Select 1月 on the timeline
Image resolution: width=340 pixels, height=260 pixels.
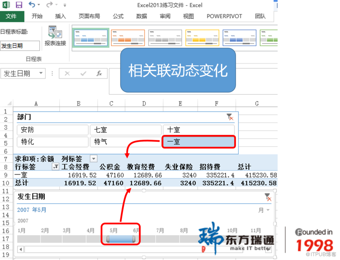pyautogui.click(x=29, y=239)
